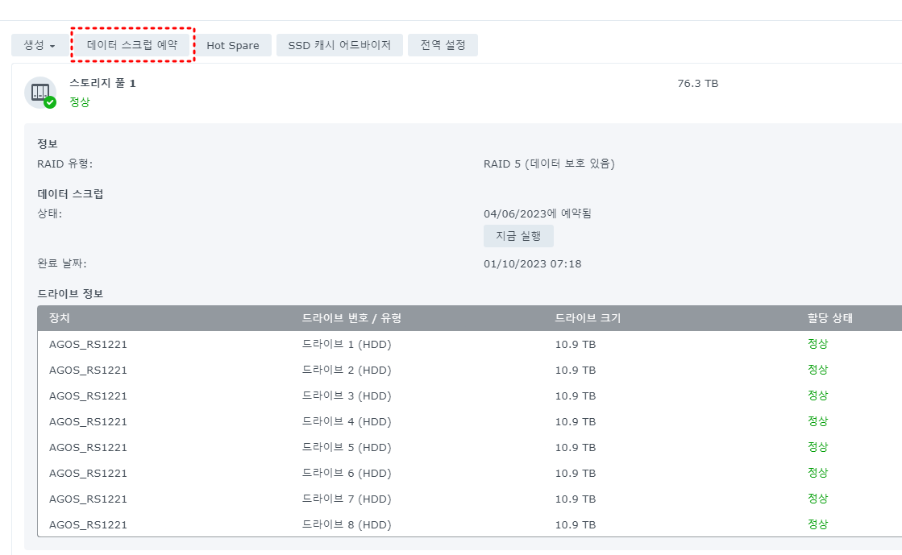The image size is (902, 555).
Task: Click 정상 allocation status of 드라이브 3
Action: pos(818,396)
